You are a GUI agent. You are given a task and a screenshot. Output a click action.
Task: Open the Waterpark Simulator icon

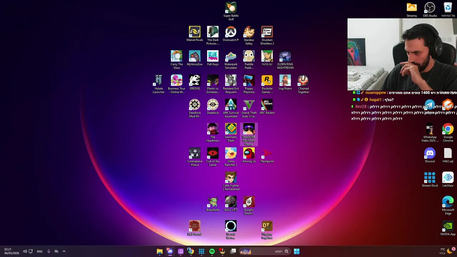(x=231, y=60)
